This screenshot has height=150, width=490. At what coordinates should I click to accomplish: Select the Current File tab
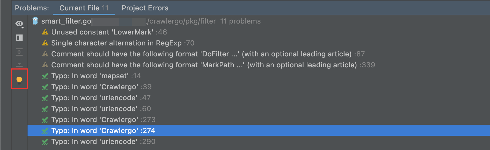(84, 8)
